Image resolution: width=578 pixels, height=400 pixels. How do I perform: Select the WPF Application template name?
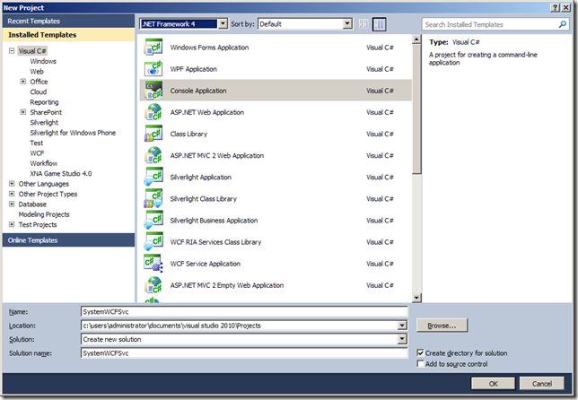coord(194,69)
